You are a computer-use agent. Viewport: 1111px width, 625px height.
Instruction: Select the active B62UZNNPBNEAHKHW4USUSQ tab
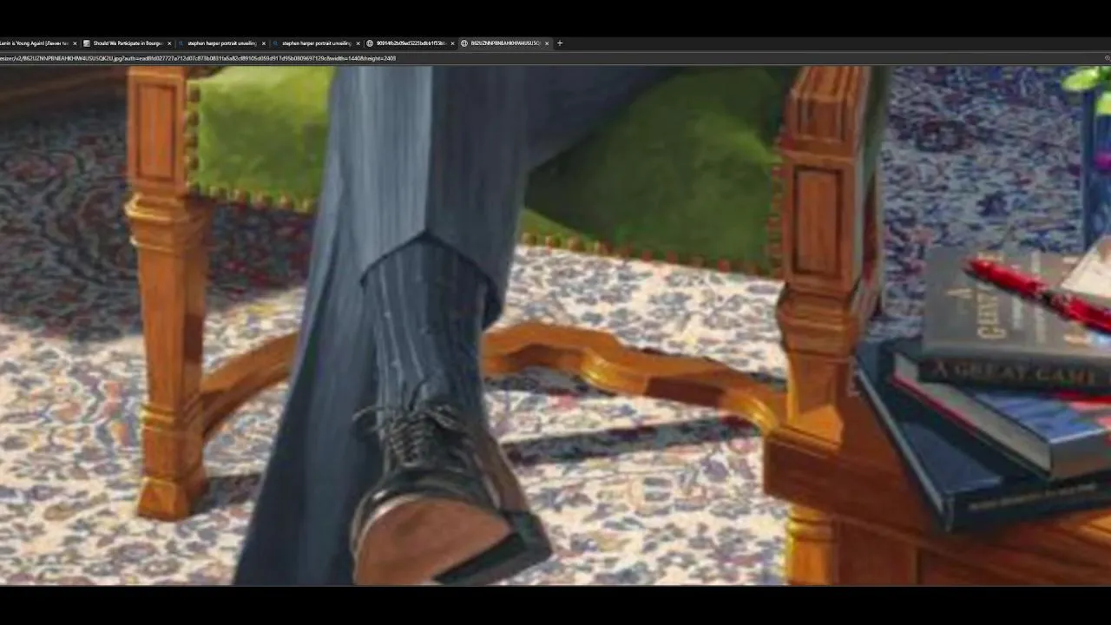pyautogui.click(x=504, y=43)
